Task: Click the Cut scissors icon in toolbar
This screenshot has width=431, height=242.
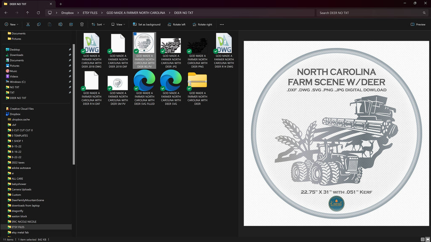Action: pos(28,24)
